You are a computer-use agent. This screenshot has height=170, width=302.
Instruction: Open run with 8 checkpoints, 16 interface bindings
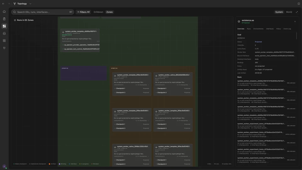pyautogui.click(x=266, y=83)
